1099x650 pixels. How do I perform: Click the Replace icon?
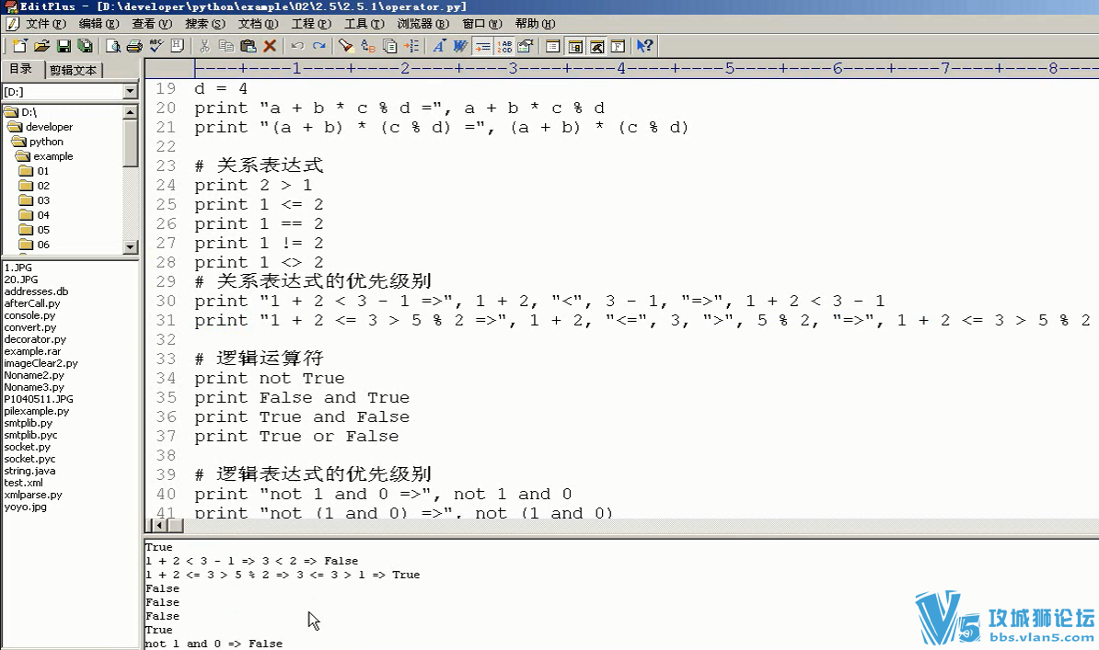[x=368, y=46]
